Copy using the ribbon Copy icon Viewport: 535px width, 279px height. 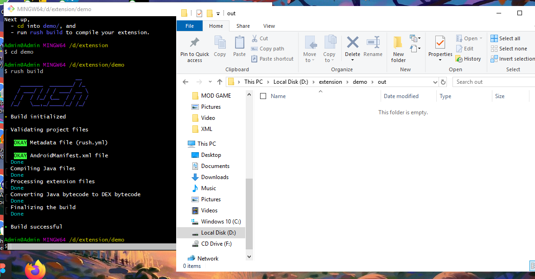pos(220,46)
